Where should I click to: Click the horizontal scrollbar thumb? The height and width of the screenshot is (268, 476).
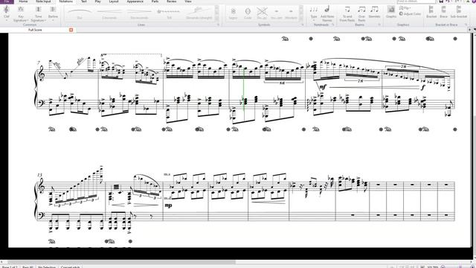[x=121, y=262]
